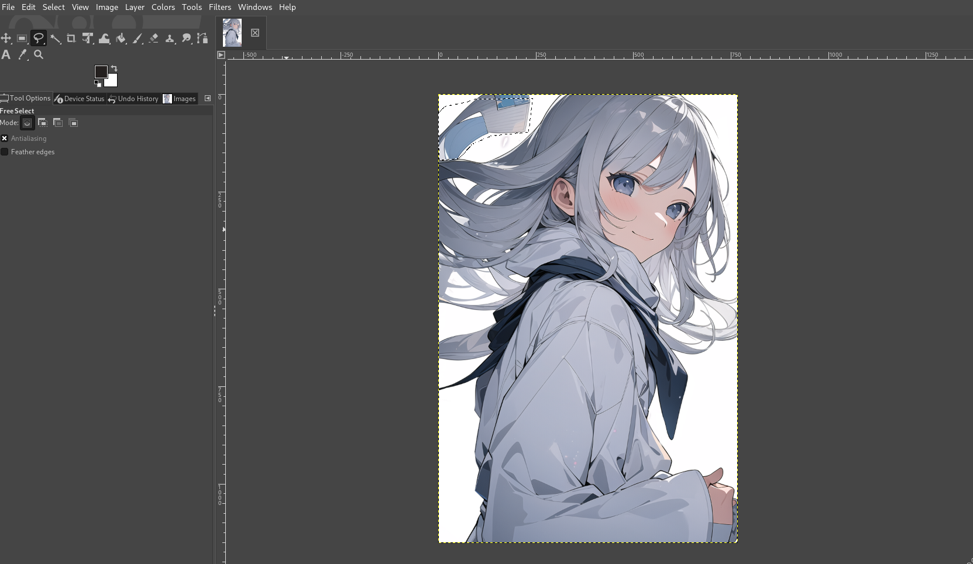Screen dimensions: 973x564
Task: Switch to the Device Status tab
Action: [80, 99]
